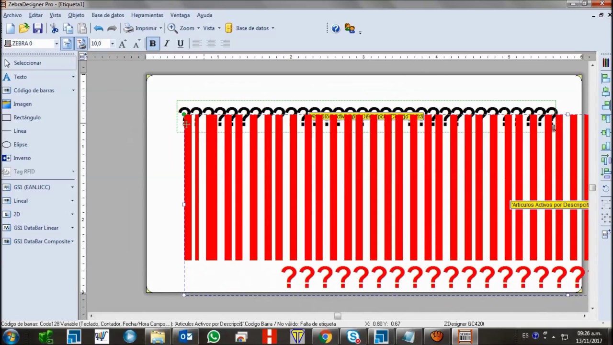
Task: Rotate object using right toolbar icon
Action: point(606,188)
